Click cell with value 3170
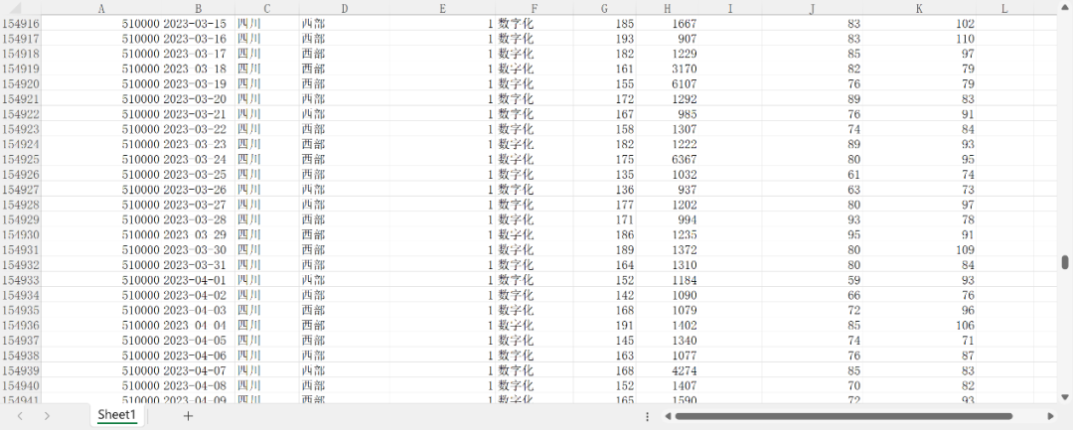Screen dimensions: 1073x430 click(x=668, y=69)
